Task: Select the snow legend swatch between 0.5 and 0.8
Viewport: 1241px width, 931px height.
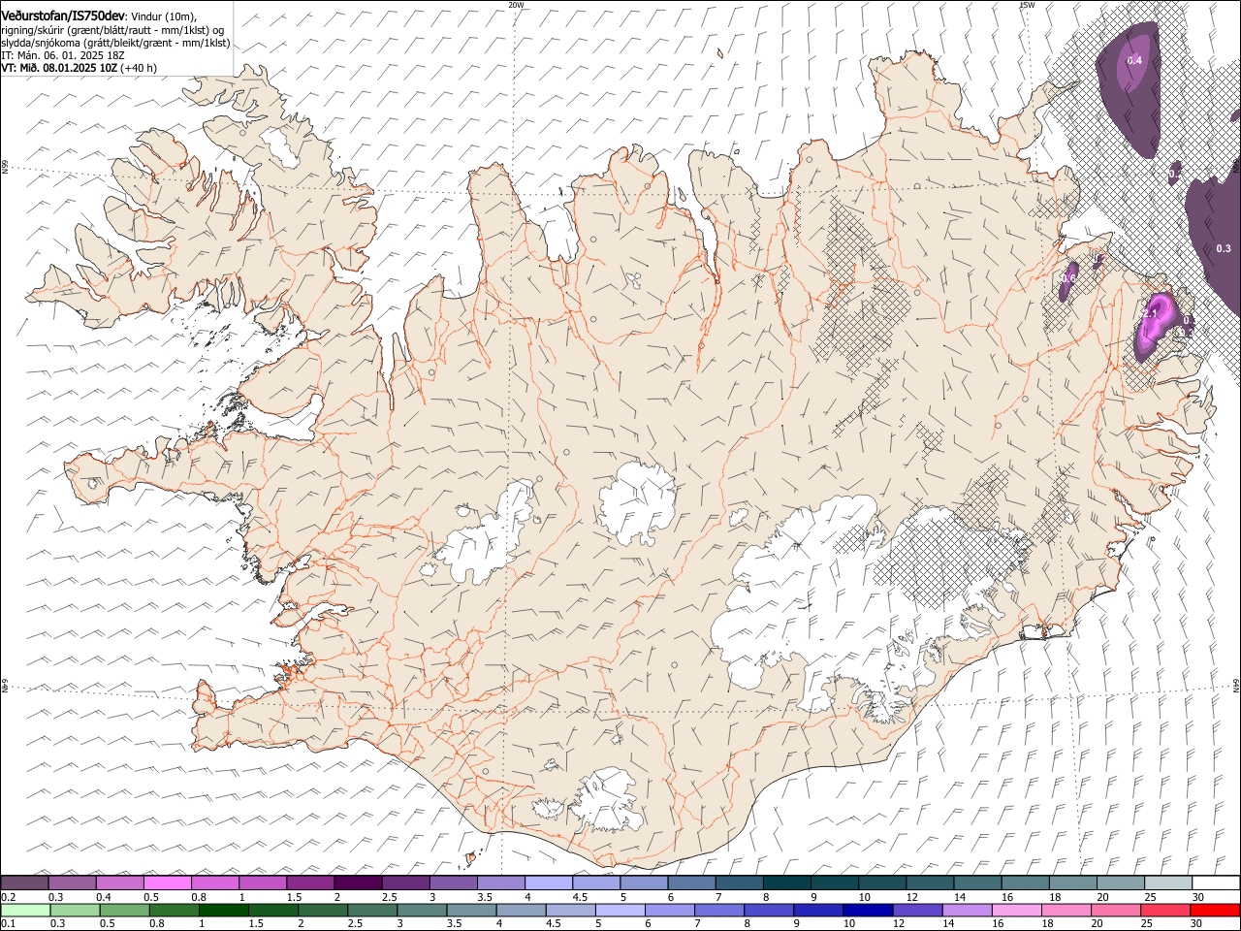Action: tap(167, 883)
